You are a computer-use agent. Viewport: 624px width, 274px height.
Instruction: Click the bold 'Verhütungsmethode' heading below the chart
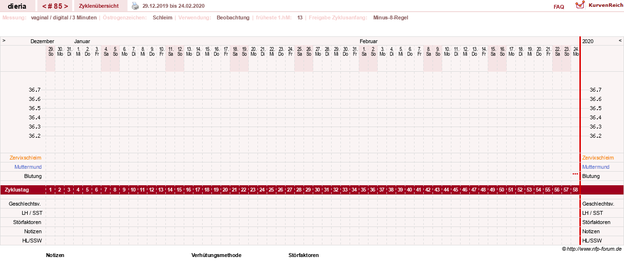tap(216, 255)
